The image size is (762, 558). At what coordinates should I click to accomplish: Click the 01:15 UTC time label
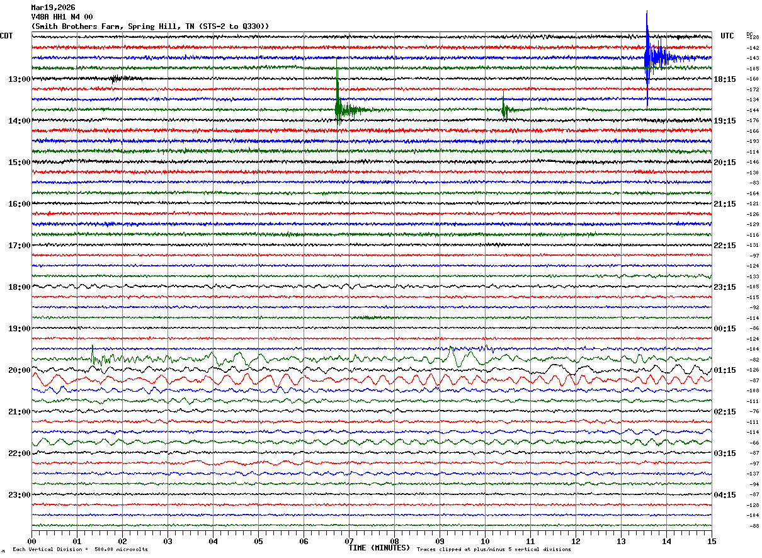pos(725,370)
